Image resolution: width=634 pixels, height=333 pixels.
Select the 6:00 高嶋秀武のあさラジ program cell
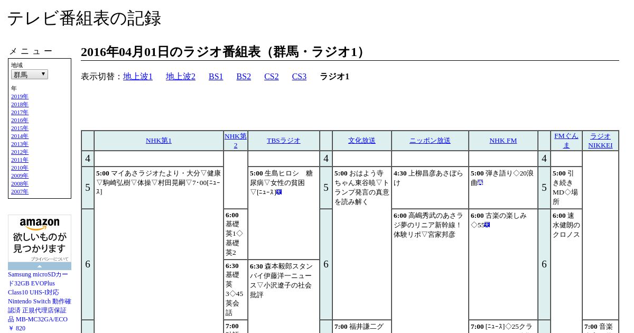tap(430, 271)
